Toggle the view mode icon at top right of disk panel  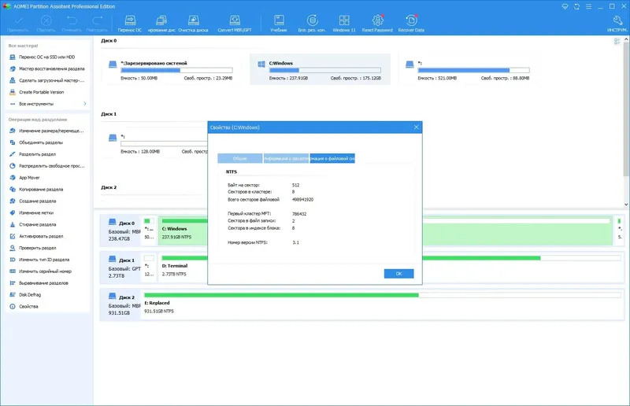click(617, 42)
